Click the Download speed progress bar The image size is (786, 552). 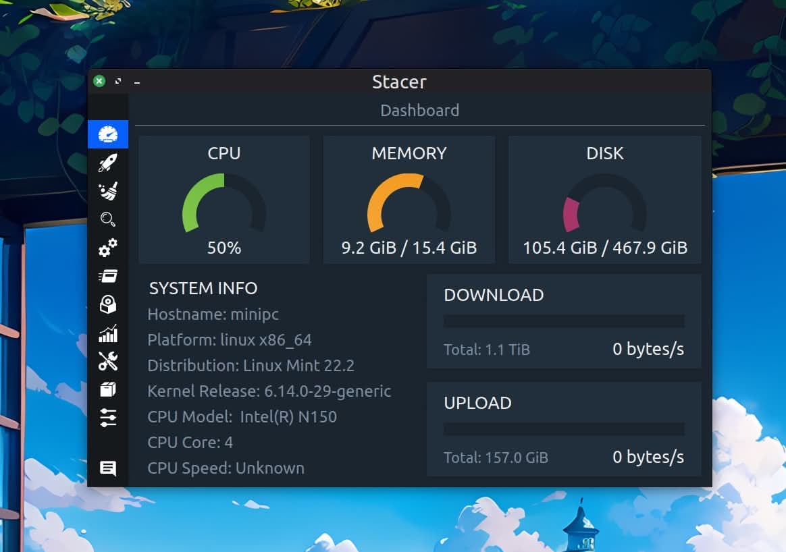click(x=564, y=321)
